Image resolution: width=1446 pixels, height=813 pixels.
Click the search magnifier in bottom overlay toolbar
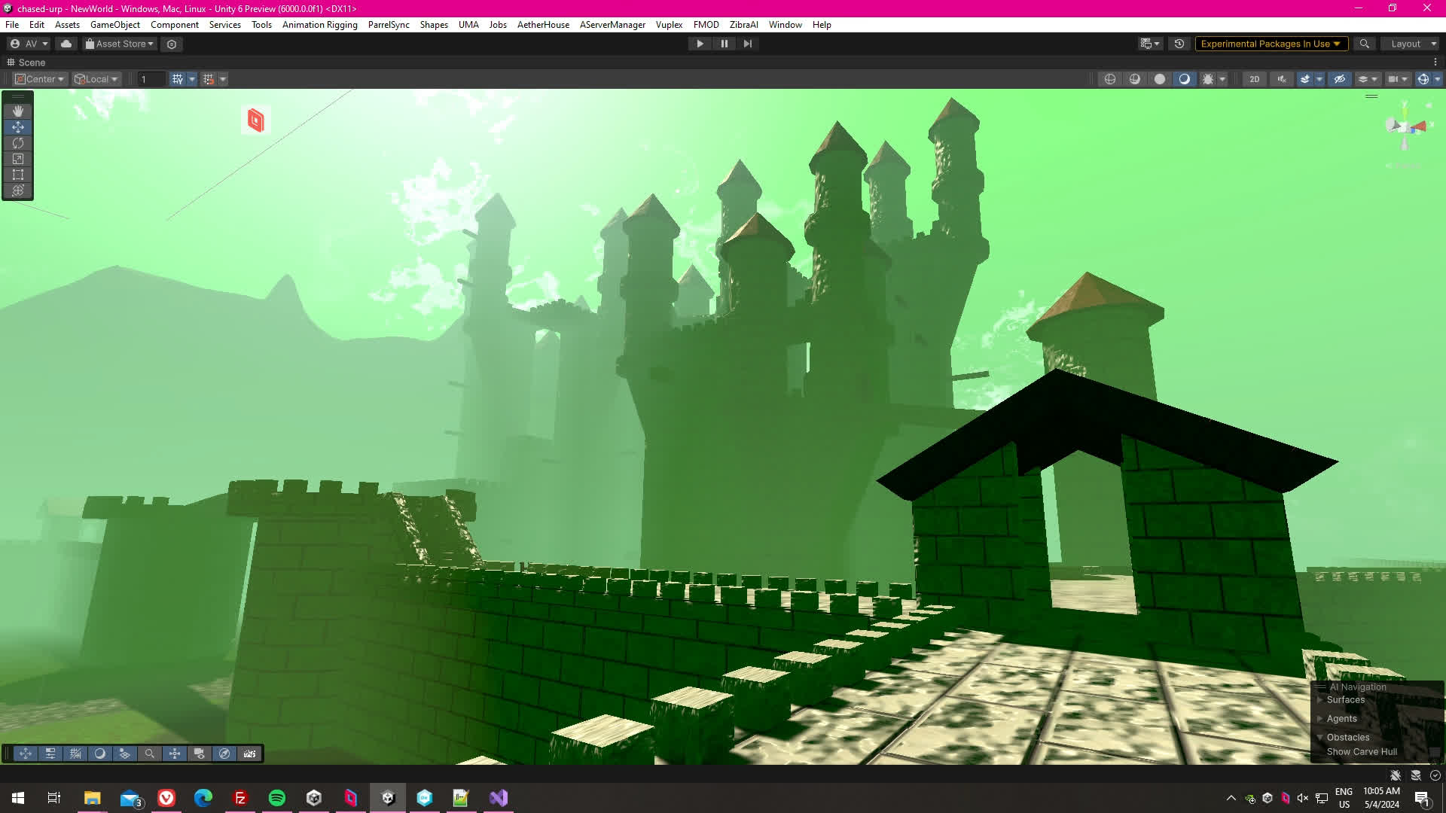150,754
